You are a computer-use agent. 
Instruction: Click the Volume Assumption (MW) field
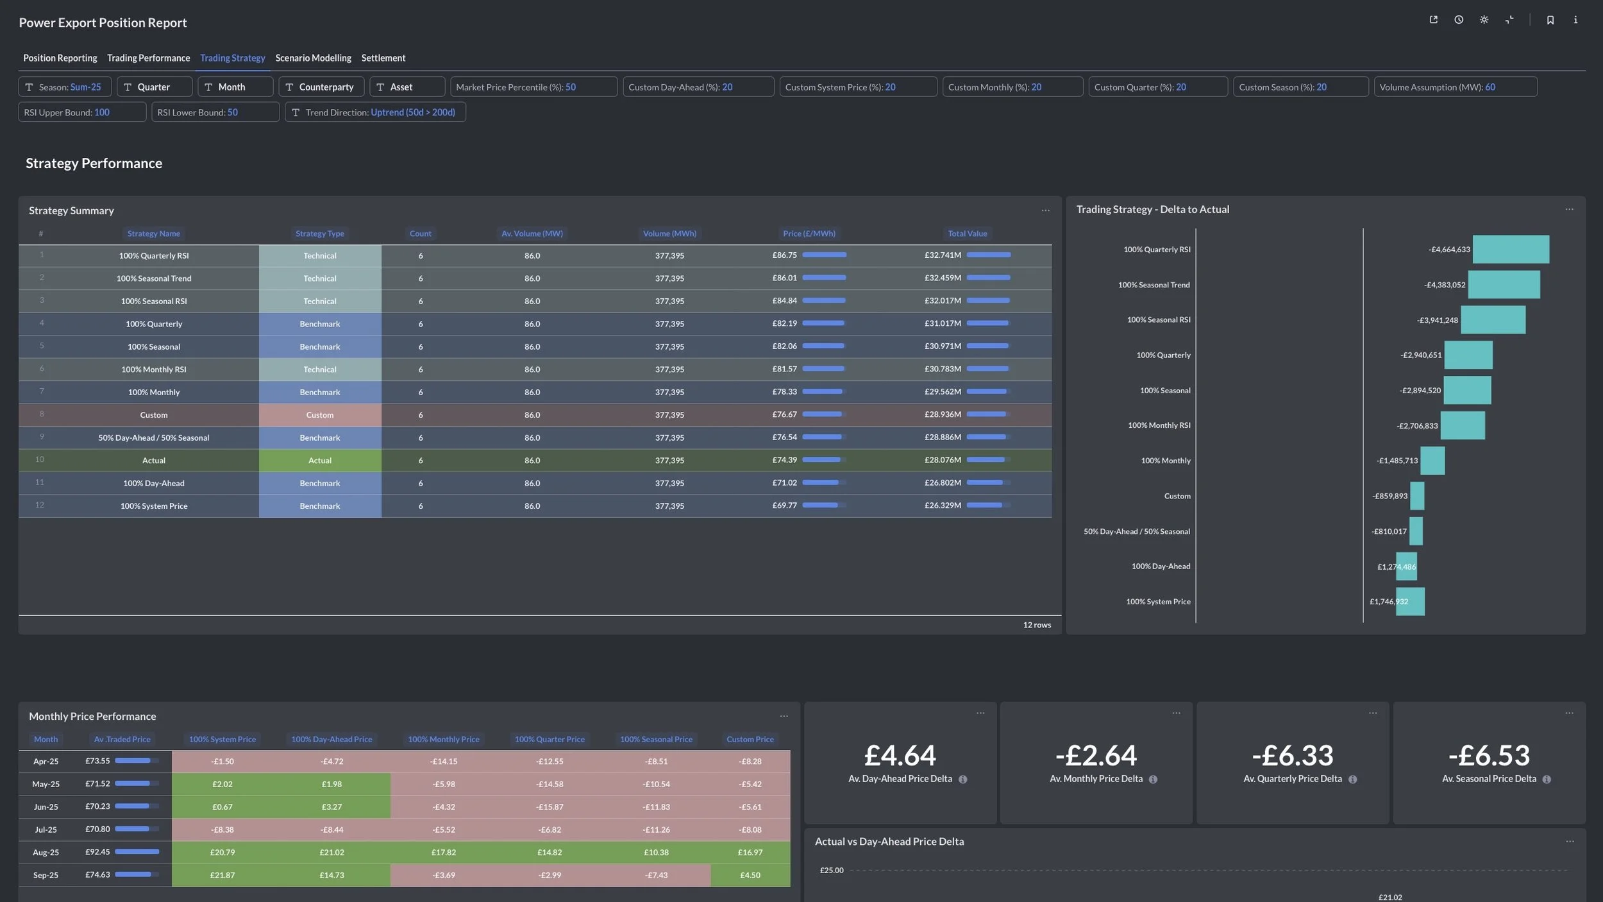[1455, 87]
